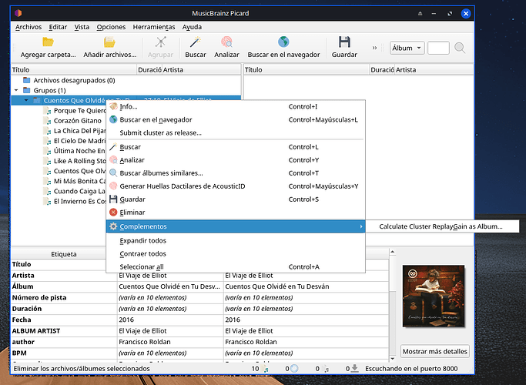Click the Buscar wand toolbar icon
The height and width of the screenshot is (385, 526).
[196, 42]
